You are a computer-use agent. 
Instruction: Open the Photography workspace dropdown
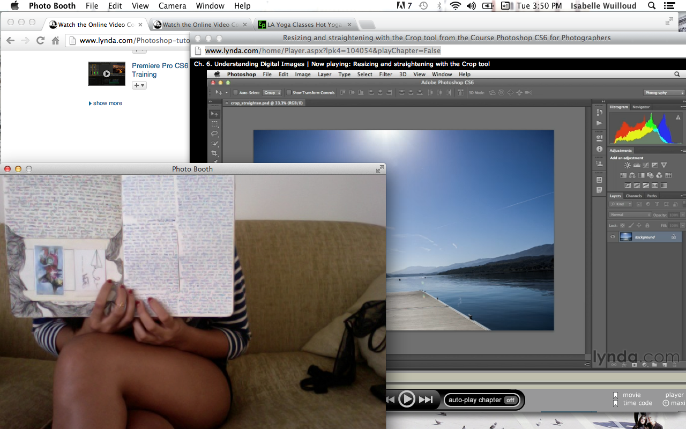pyautogui.click(x=663, y=93)
